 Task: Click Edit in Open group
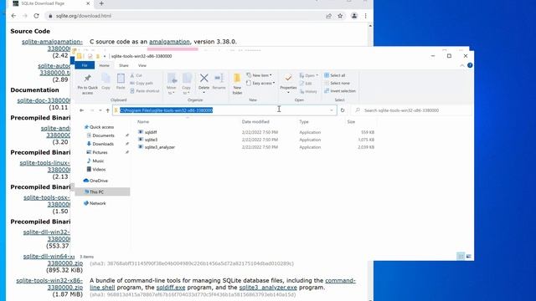(306, 84)
